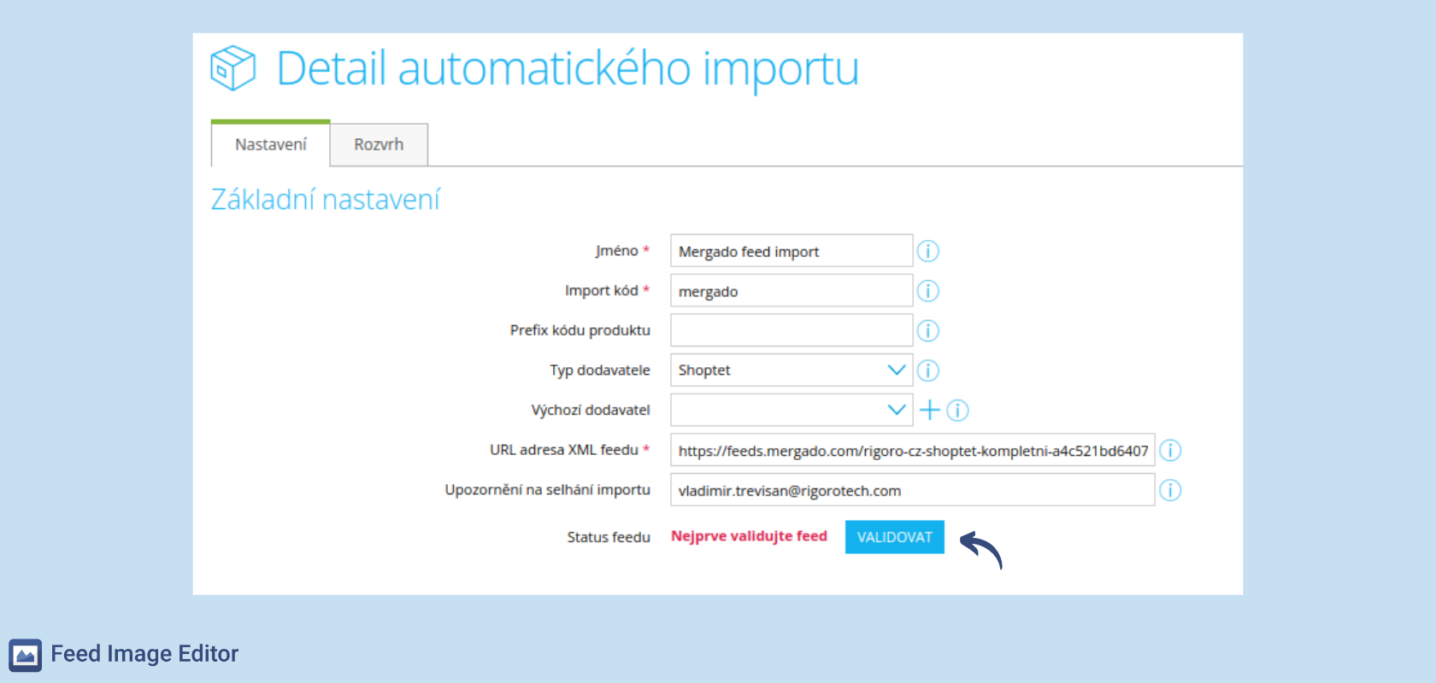Focus the Jméno input field
This screenshot has height=683, width=1436.
pos(792,251)
